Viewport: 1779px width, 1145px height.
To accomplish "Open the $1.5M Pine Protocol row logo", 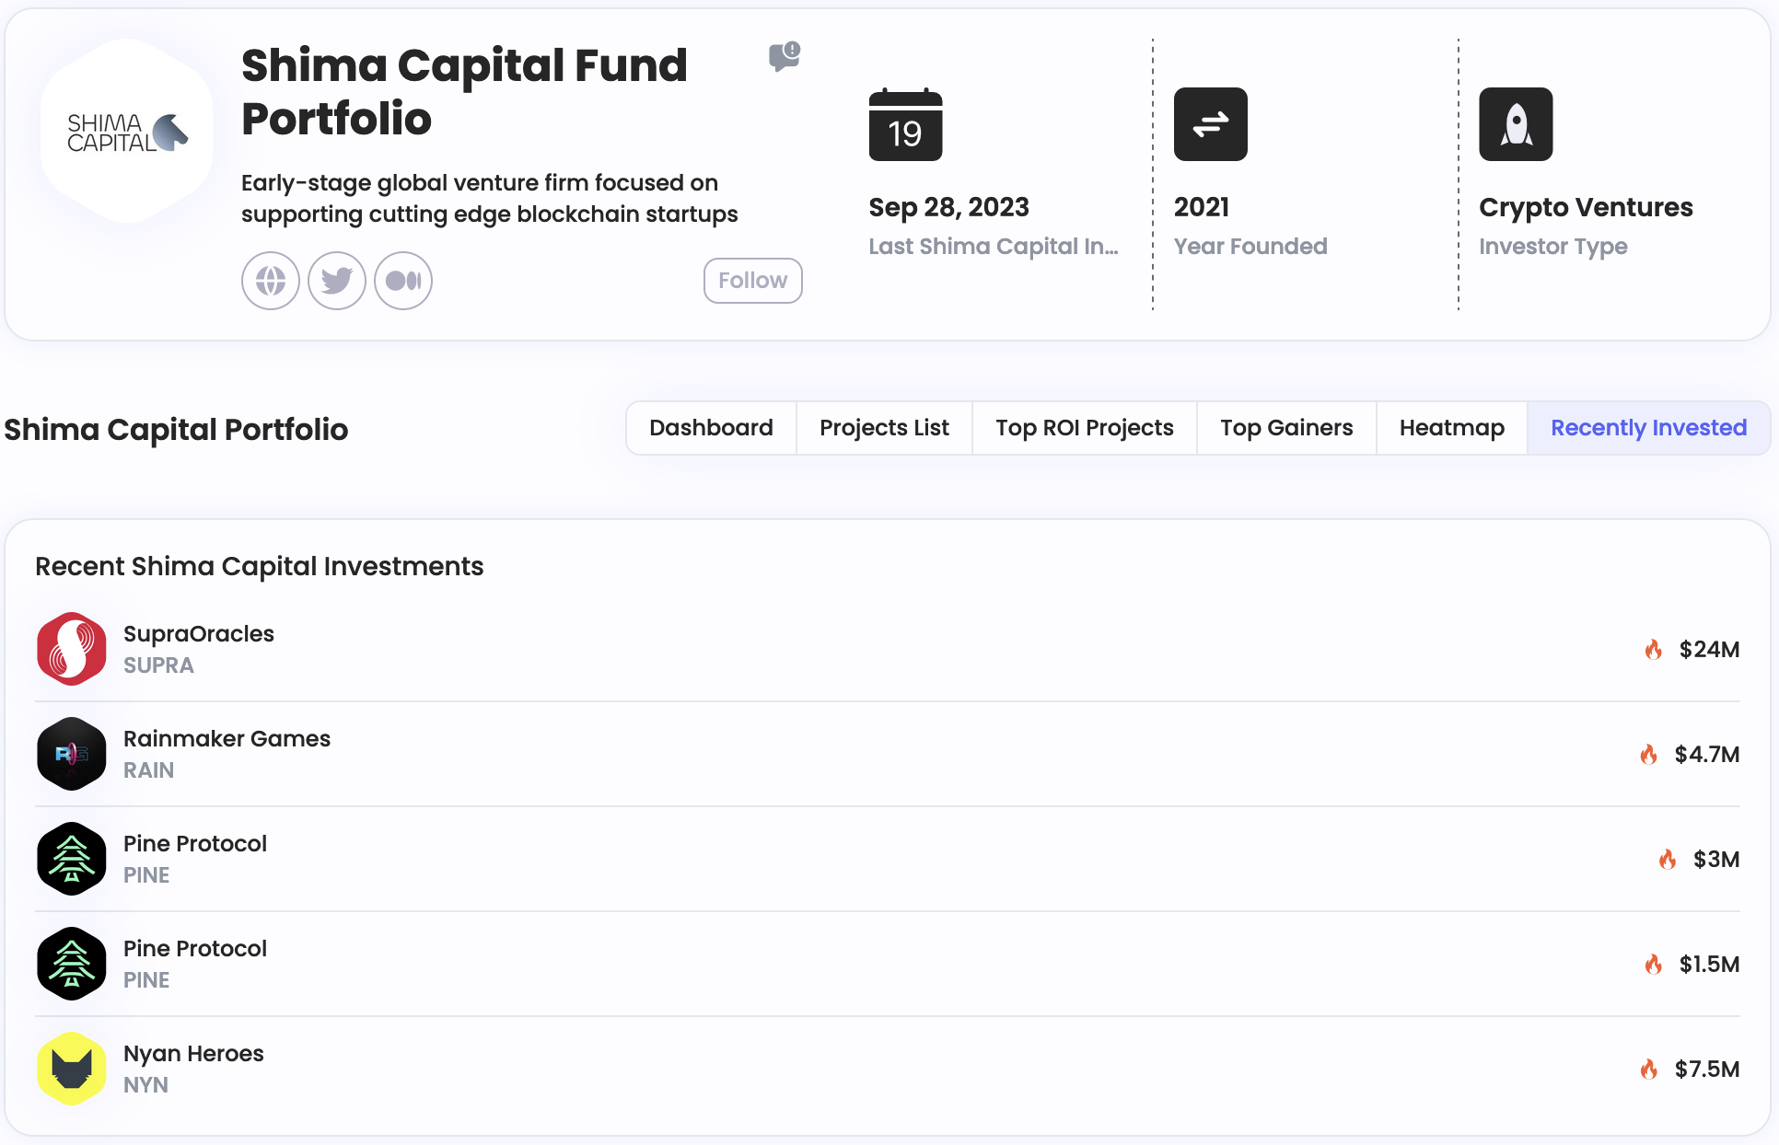I will pos(72,964).
